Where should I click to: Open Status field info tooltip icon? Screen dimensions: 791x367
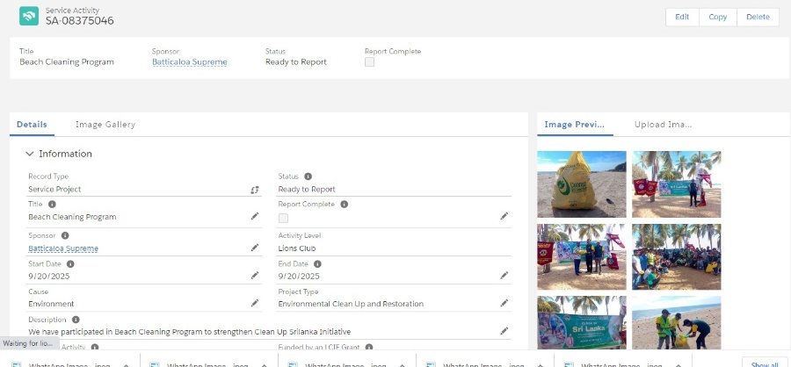click(308, 176)
